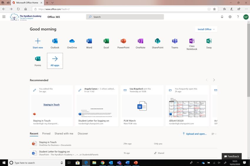Image resolution: width=250 pixels, height=166 pixels.
Task: Open Sway app
Action: tap(209, 43)
